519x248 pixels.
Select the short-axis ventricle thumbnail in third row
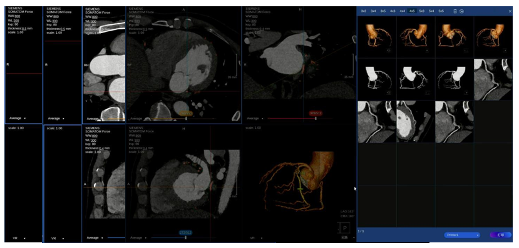click(x=416, y=122)
